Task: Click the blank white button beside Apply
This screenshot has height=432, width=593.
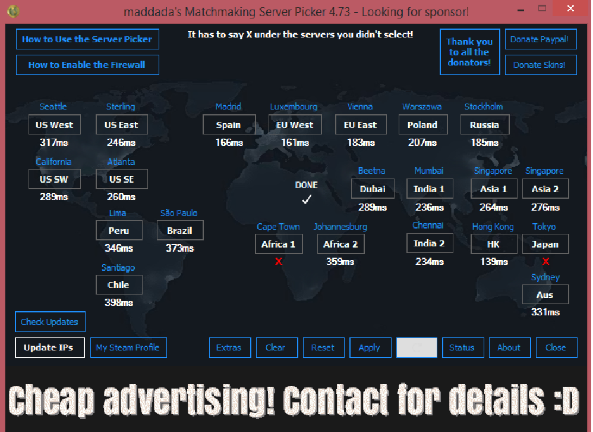Action: pos(417,348)
